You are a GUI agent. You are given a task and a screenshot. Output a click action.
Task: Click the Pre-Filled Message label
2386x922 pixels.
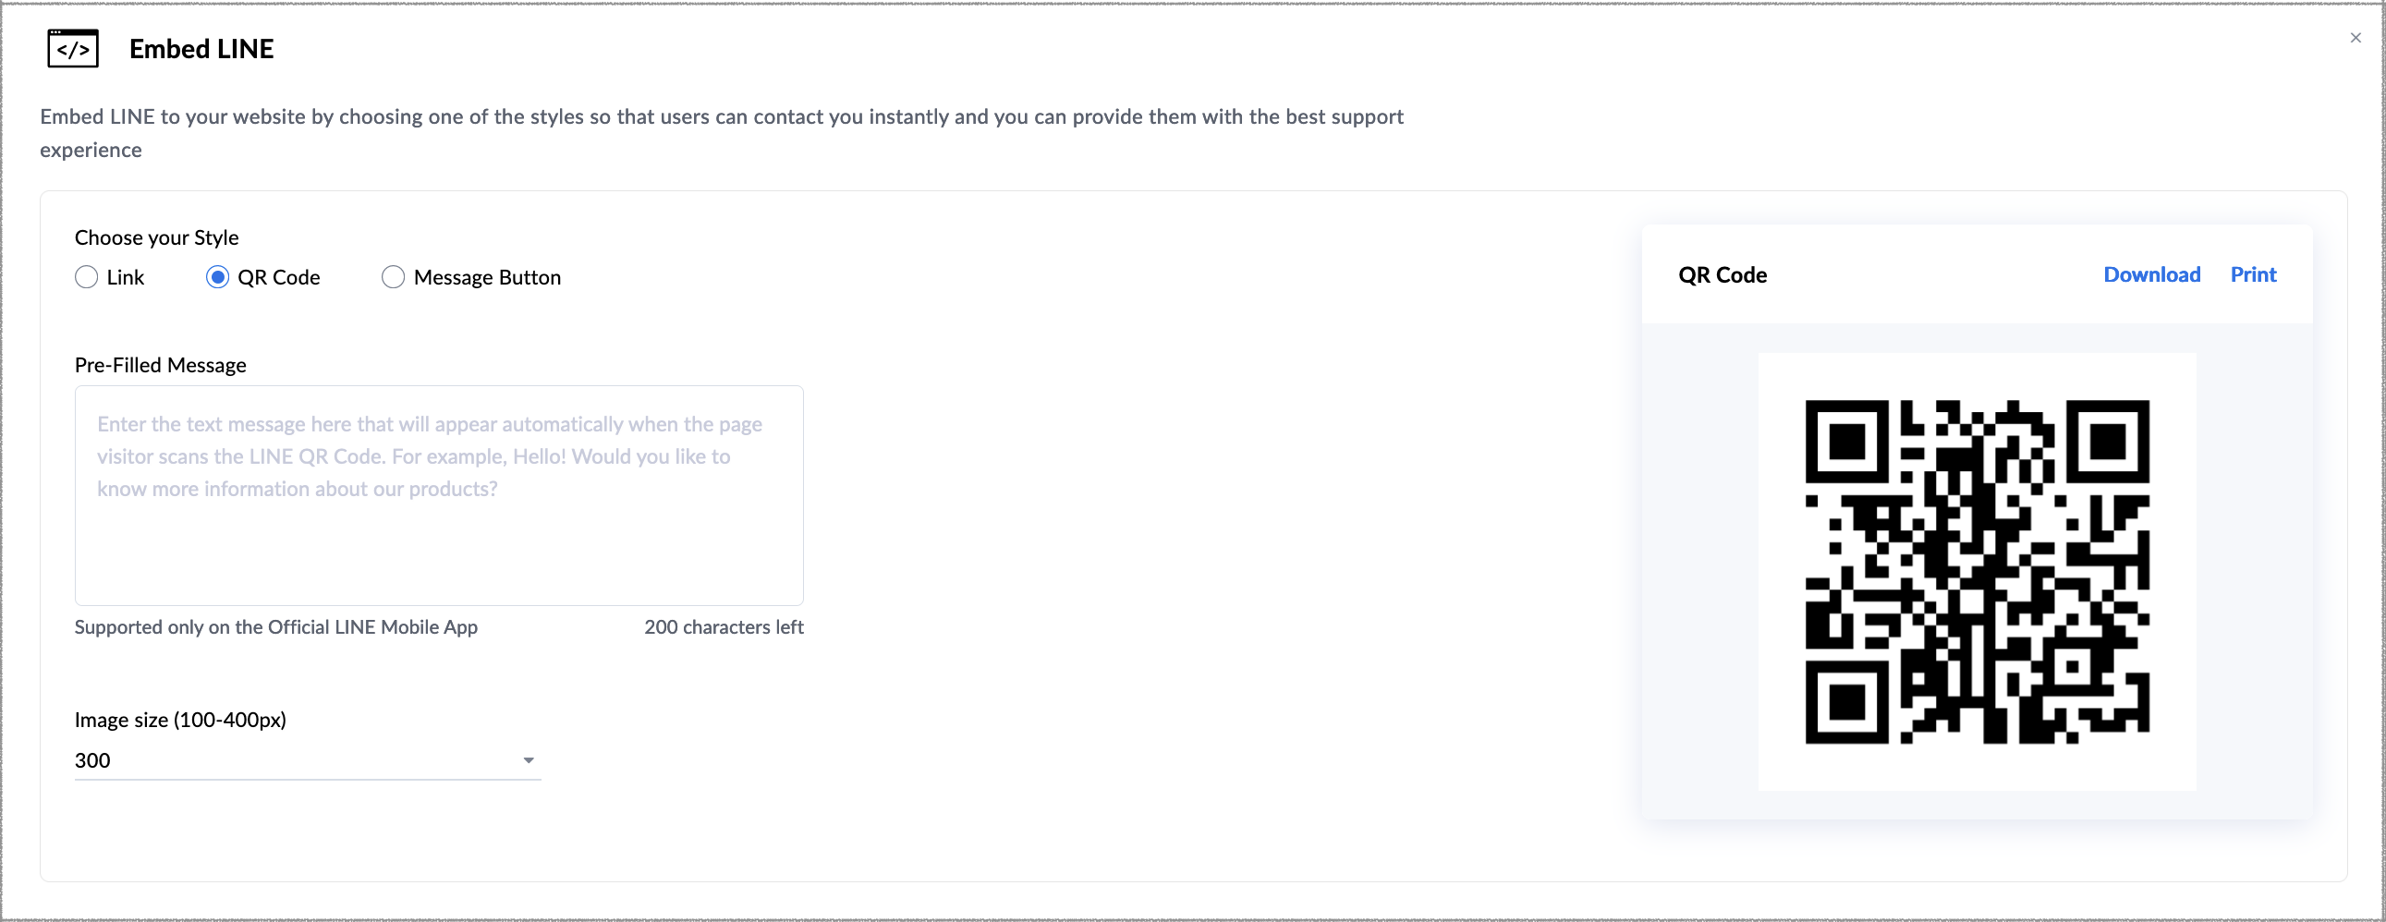coord(160,366)
